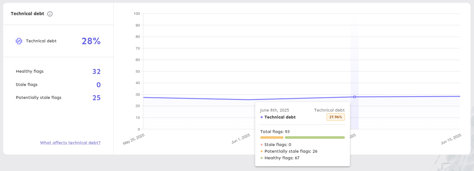Click the green Healthy flags legend dot
The width and height of the screenshot is (474, 171).
pos(261,158)
